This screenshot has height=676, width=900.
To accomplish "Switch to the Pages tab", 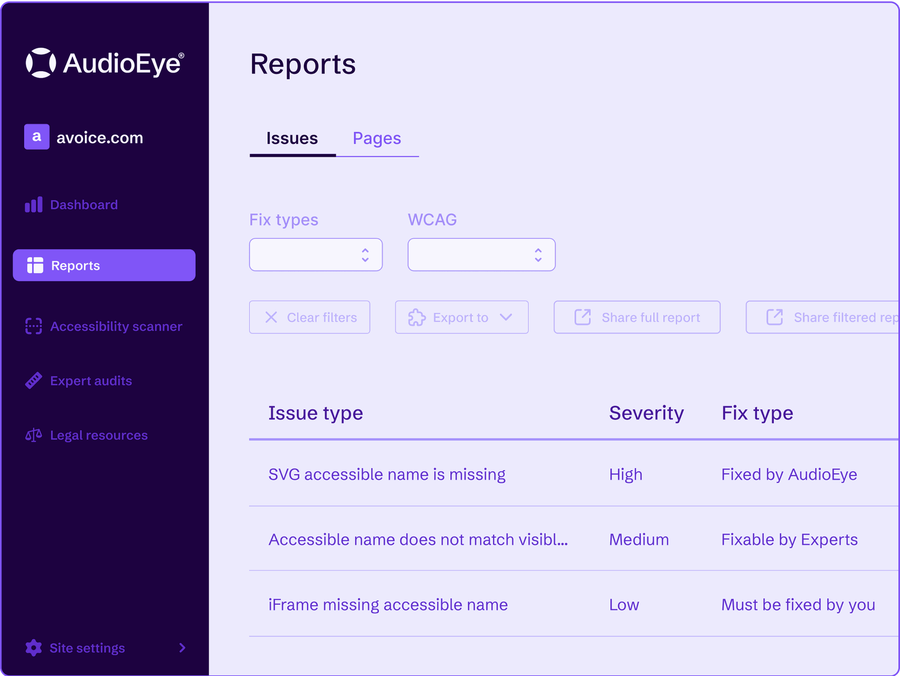I will coord(377,138).
